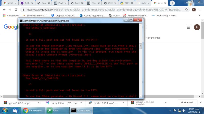Open Chrome's three-dot menu
Screen dimensions: 204x114
point(200,10)
